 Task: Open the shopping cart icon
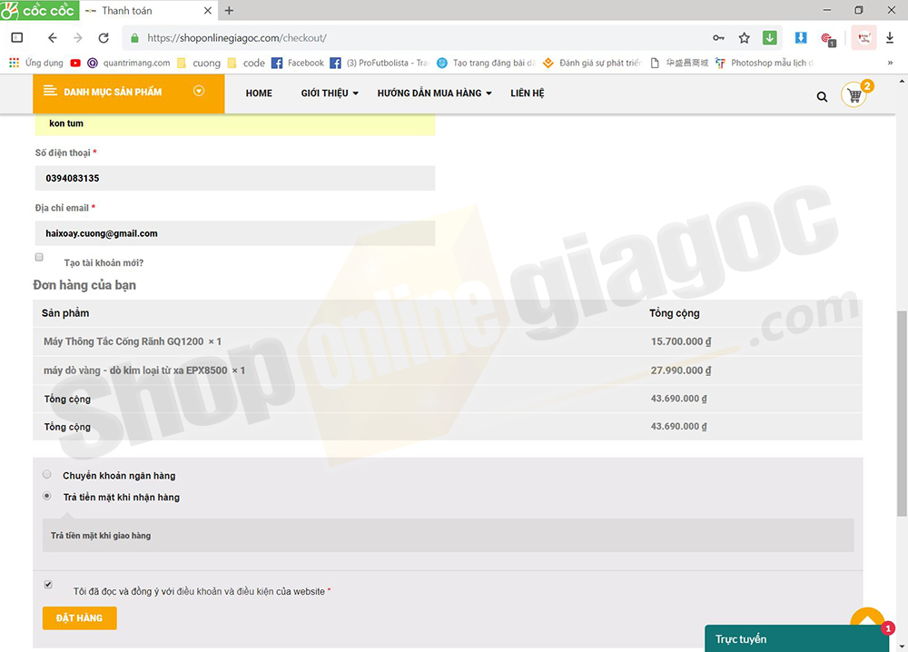coord(854,95)
